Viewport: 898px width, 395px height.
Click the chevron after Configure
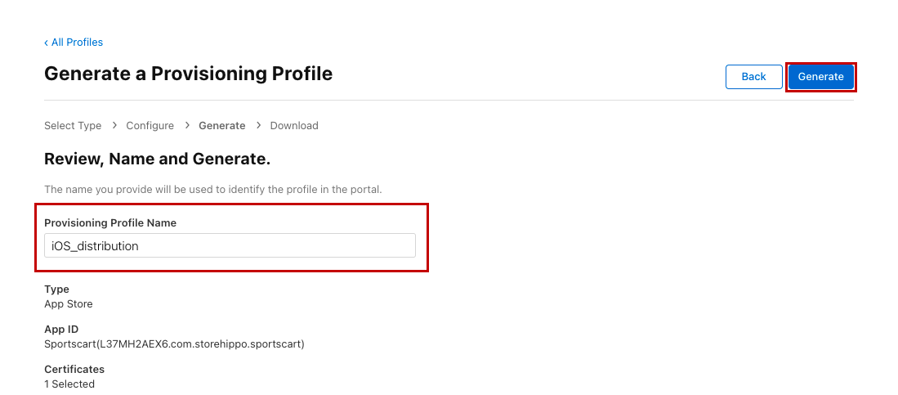click(x=186, y=125)
